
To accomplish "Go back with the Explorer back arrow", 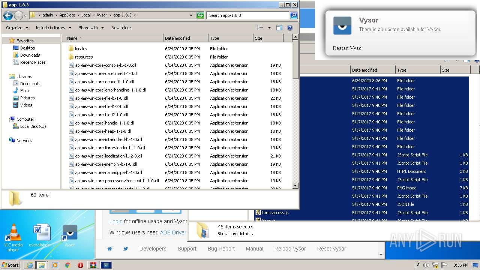I will (x=8, y=15).
